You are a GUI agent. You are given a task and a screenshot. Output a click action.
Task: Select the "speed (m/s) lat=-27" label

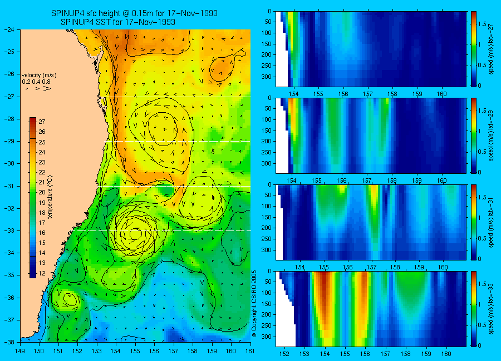click(x=491, y=49)
